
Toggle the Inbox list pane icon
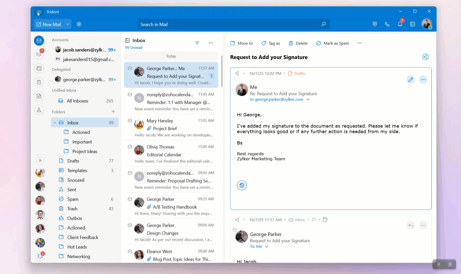(127, 40)
